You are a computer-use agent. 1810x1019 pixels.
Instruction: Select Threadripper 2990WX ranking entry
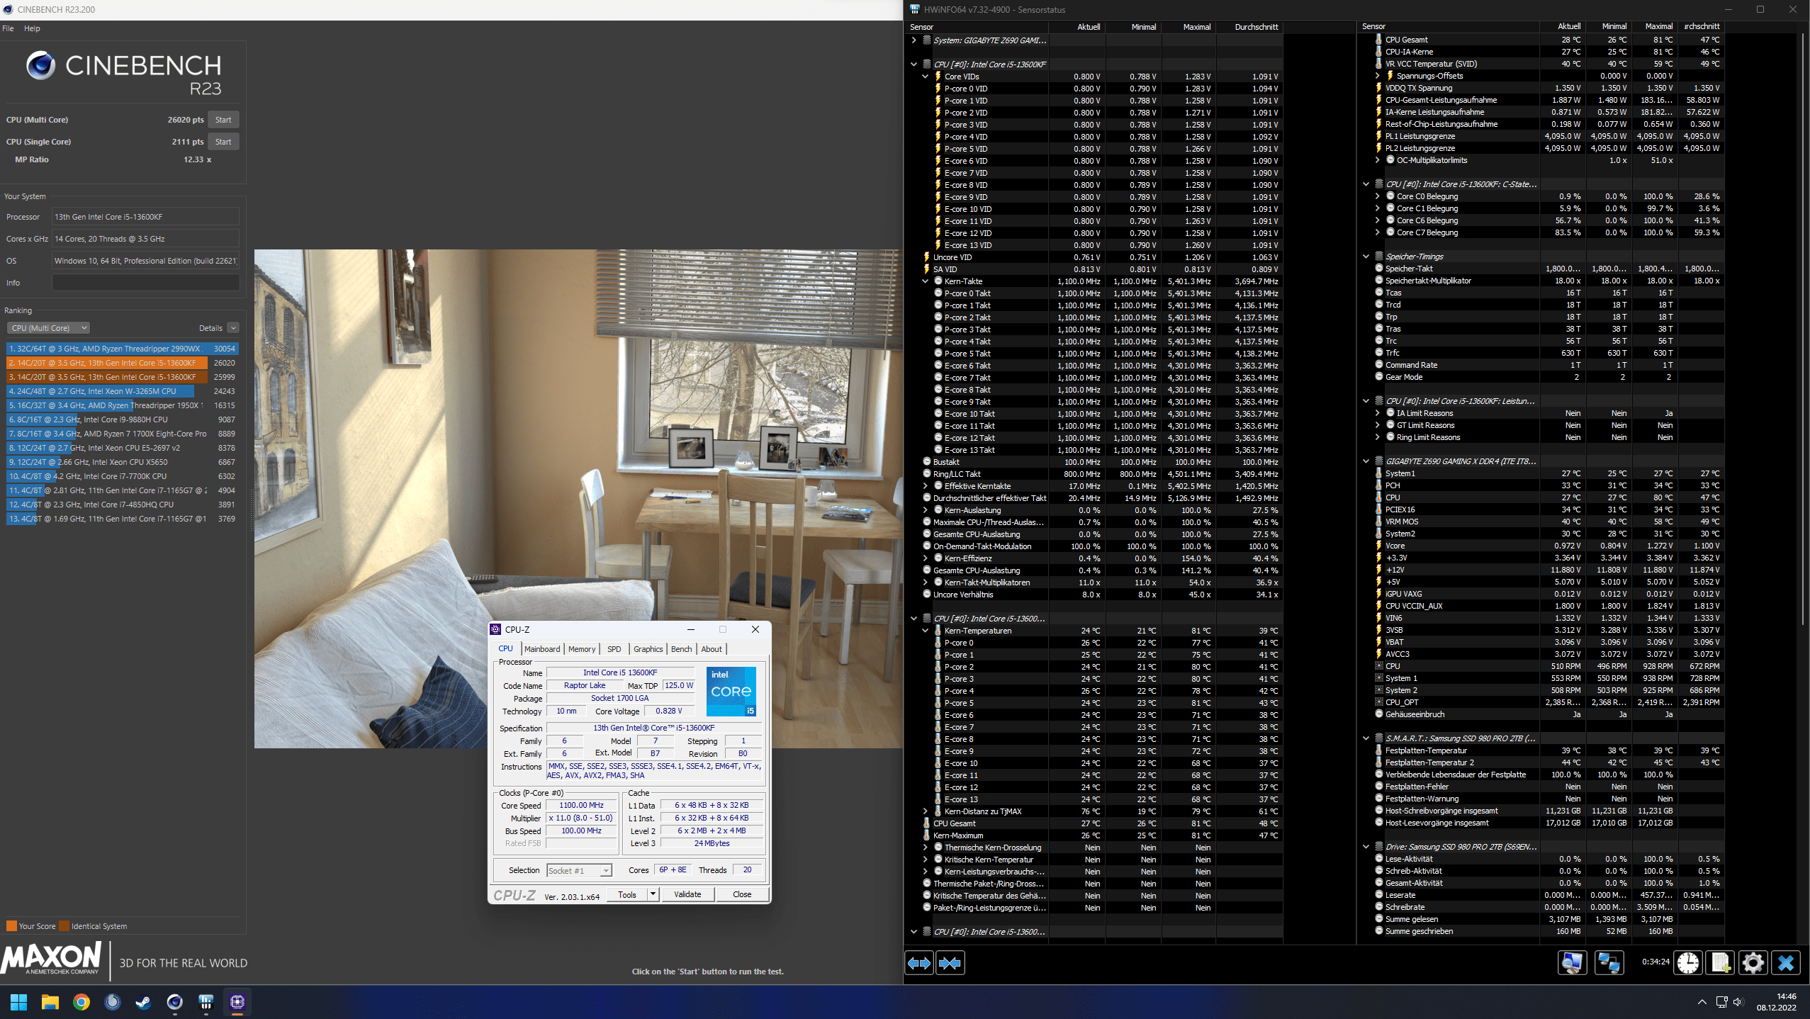pyautogui.click(x=122, y=349)
